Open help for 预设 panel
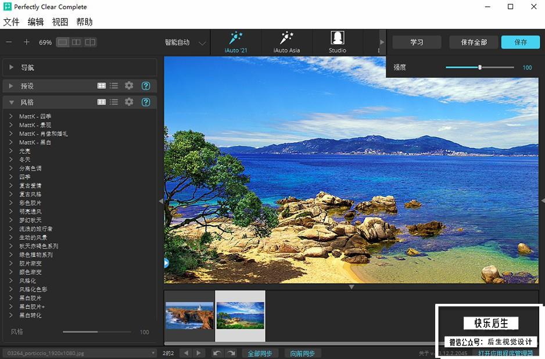Viewport: 545px width, 359px height. click(x=146, y=86)
